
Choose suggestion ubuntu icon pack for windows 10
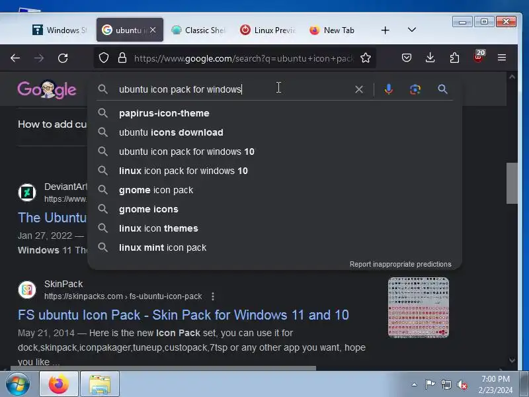[x=274, y=152]
